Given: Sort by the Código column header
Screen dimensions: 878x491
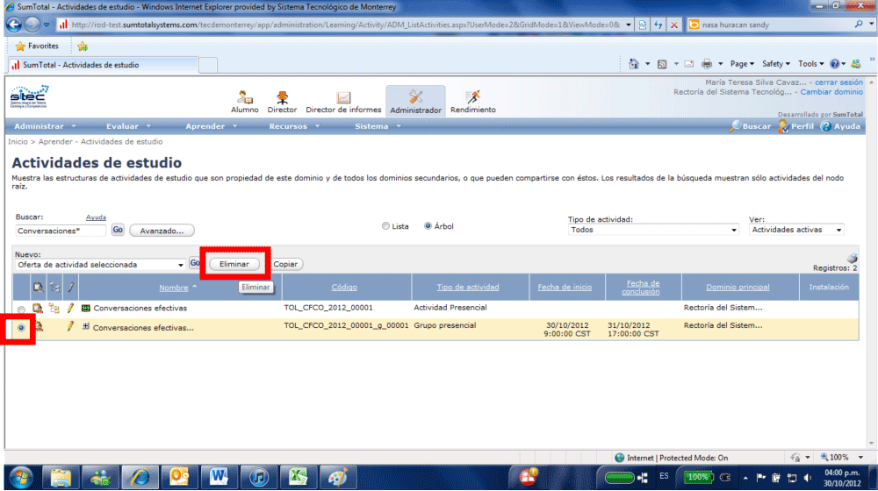Looking at the screenshot, I should pyautogui.click(x=344, y=287).
